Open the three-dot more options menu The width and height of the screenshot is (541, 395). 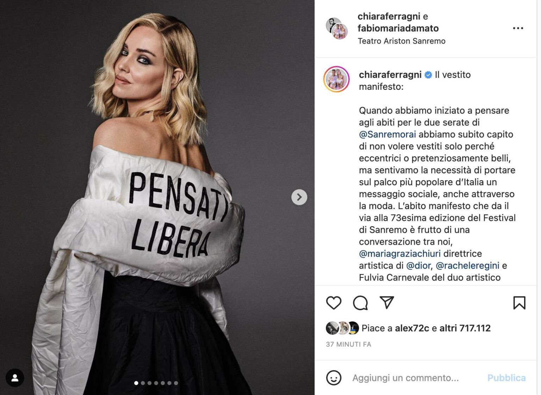[x=518, y=28]
